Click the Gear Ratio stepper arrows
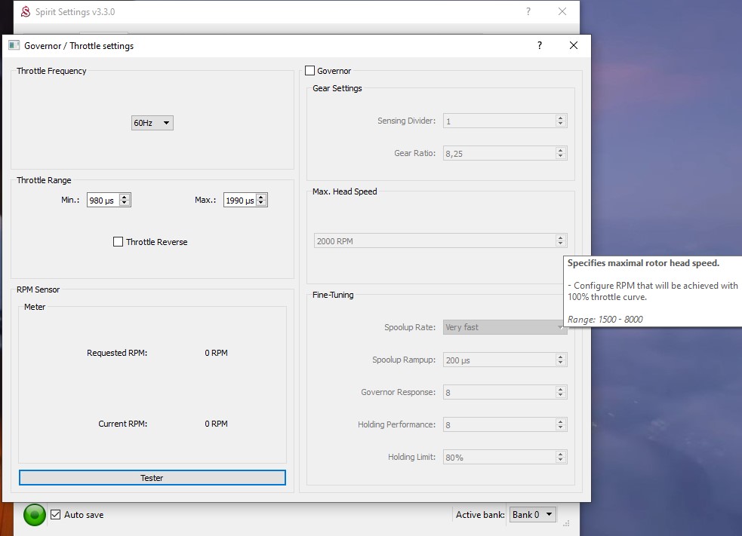 [560, 153]
